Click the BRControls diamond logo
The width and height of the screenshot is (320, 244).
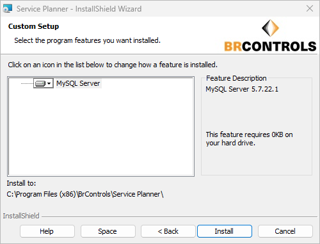270,28
